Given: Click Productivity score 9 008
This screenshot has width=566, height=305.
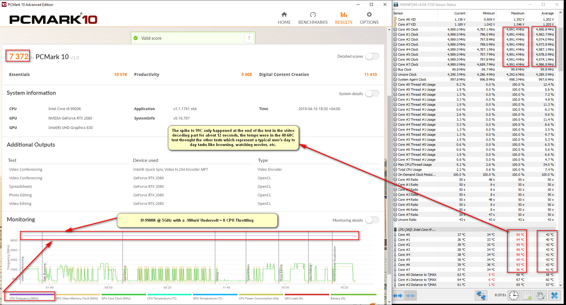Looking at the screenshot, I should coord(247,74).
